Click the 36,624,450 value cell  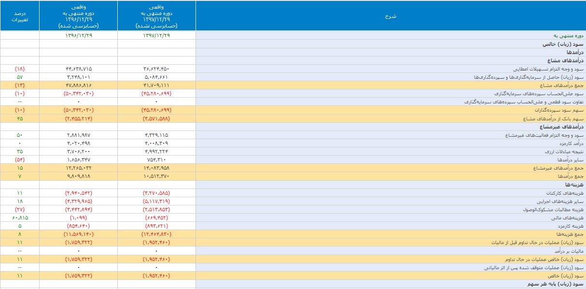156,69
